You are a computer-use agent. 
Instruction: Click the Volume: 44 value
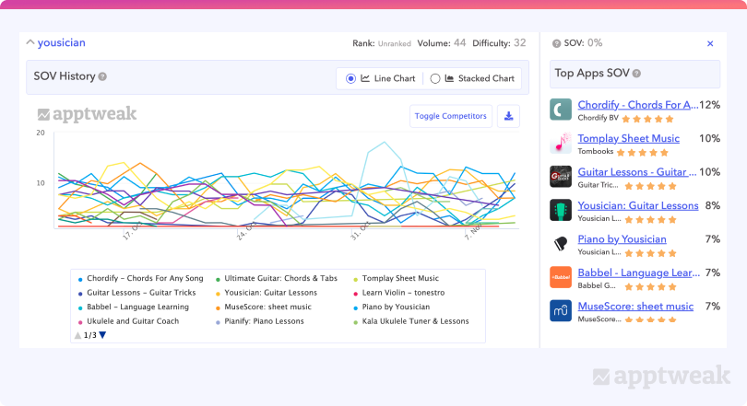coord(442,43)
